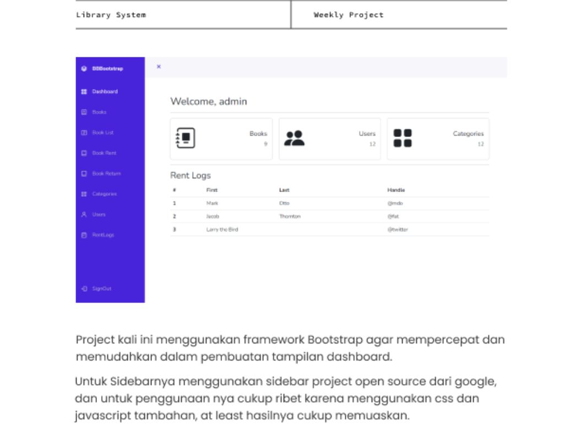Viewport: 564px width, 426px height.
Task: Click the Library System header text
Action: click(111, 15)
